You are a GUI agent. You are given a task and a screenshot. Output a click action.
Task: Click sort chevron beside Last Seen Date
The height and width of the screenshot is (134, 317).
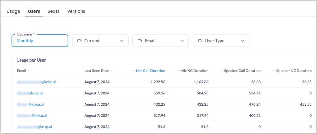click(x=111, y=71)
